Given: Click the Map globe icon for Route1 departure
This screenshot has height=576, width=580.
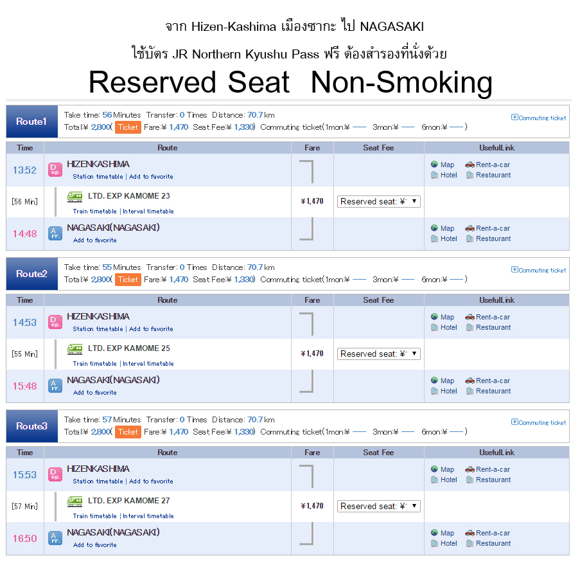Looking at the screenshot, I should click(x=435, y=165).
